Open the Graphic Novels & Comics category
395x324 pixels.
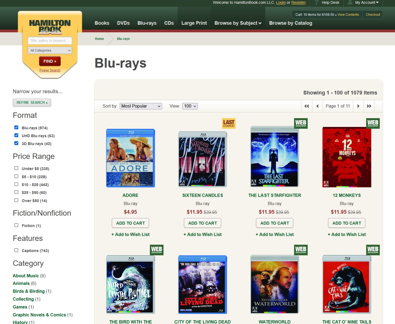coord(39,315)
